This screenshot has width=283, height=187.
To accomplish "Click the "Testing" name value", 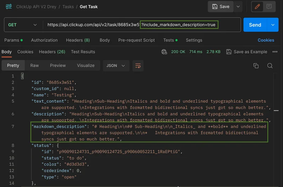I will (63, 95).
